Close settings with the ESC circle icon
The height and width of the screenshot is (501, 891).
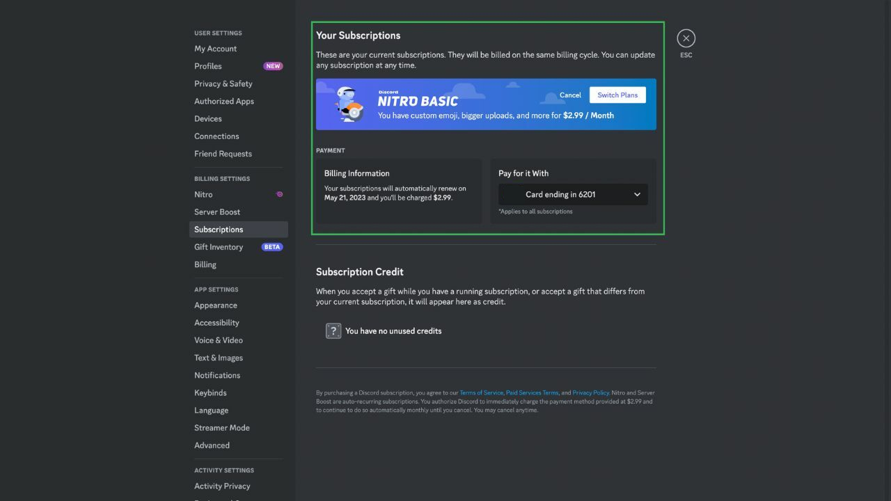pos(686,38)
